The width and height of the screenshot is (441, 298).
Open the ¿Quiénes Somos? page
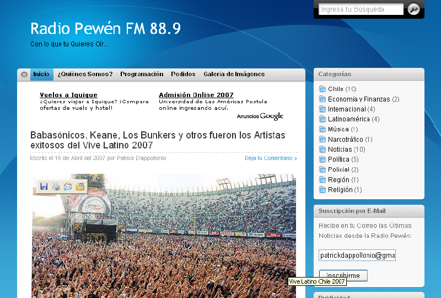point(85,74)
